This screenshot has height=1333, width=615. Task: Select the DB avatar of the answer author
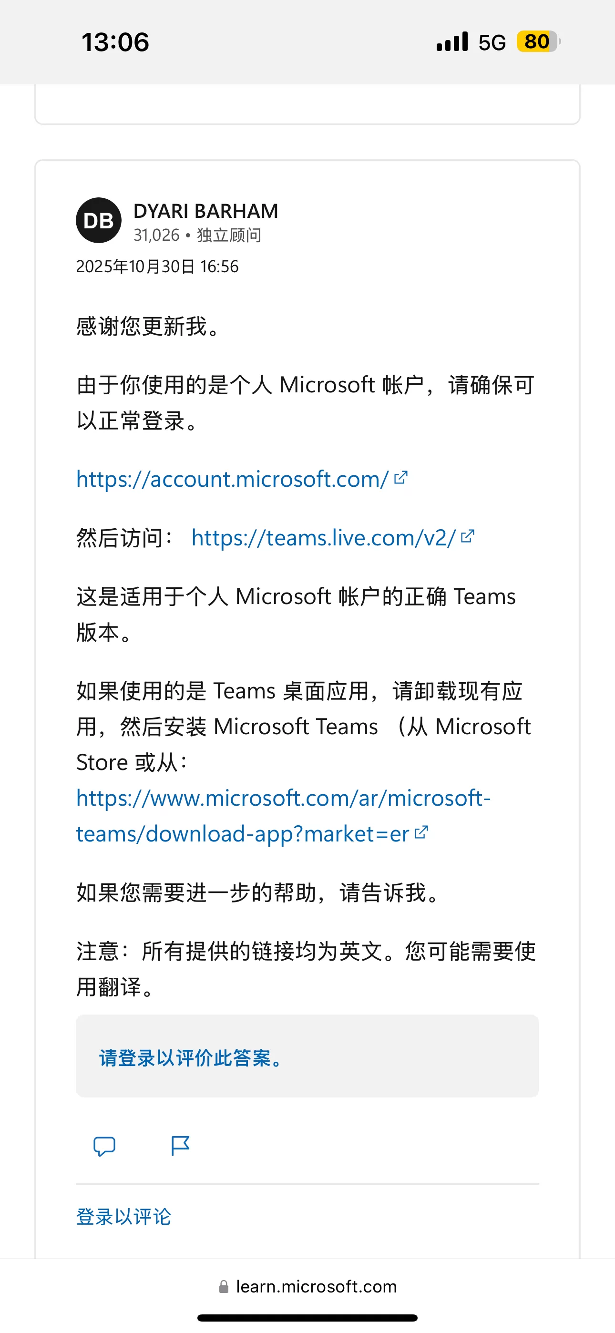coord(98,220)
